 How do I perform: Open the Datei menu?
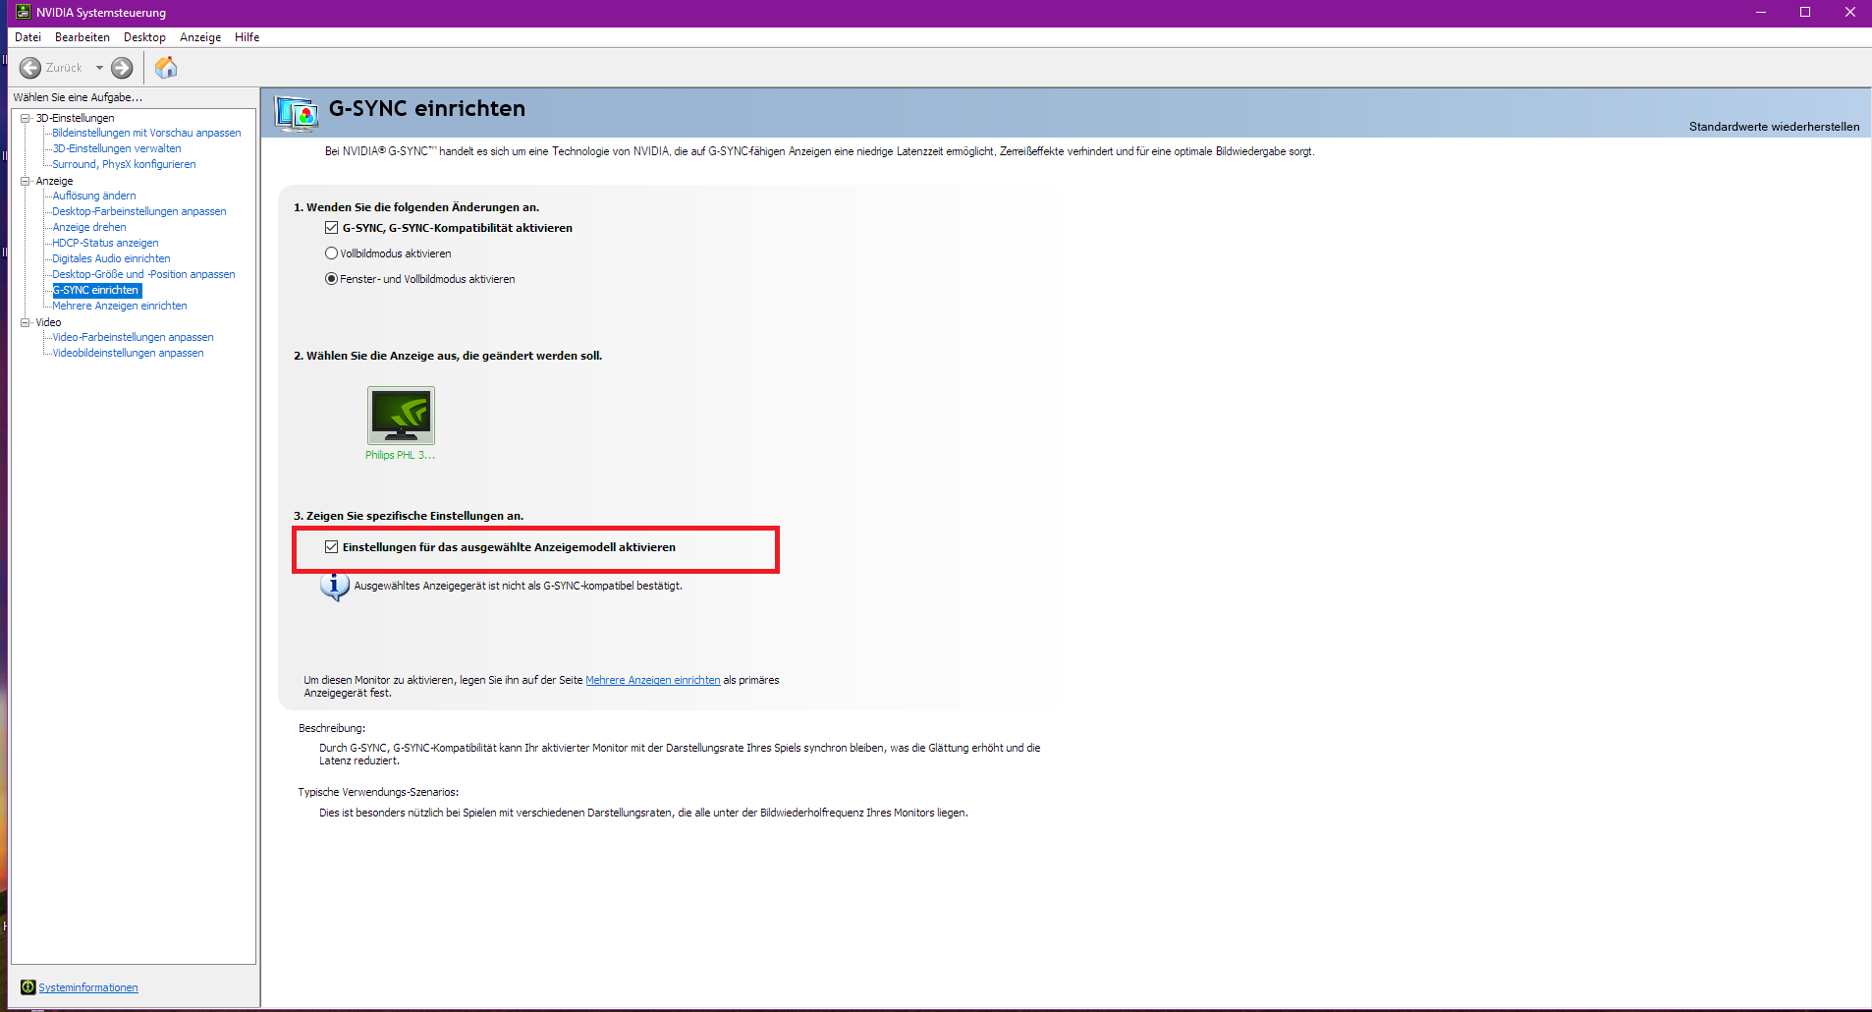(x=28, y=37)
